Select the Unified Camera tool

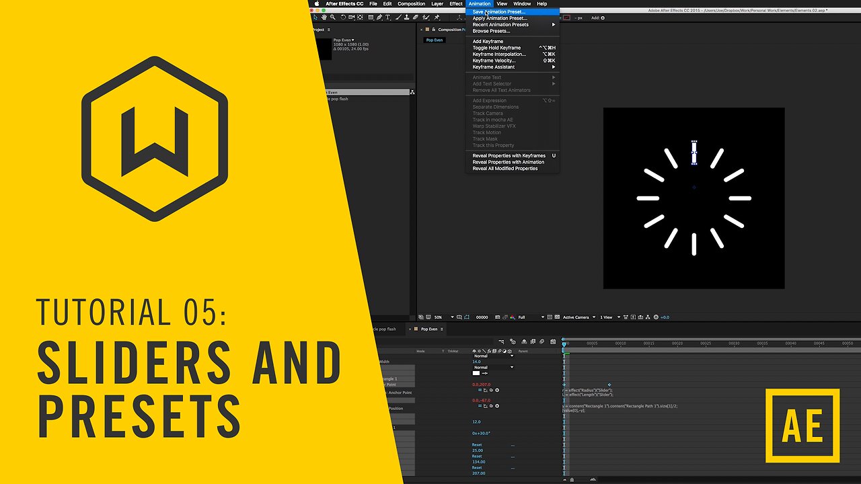(351, 17)
